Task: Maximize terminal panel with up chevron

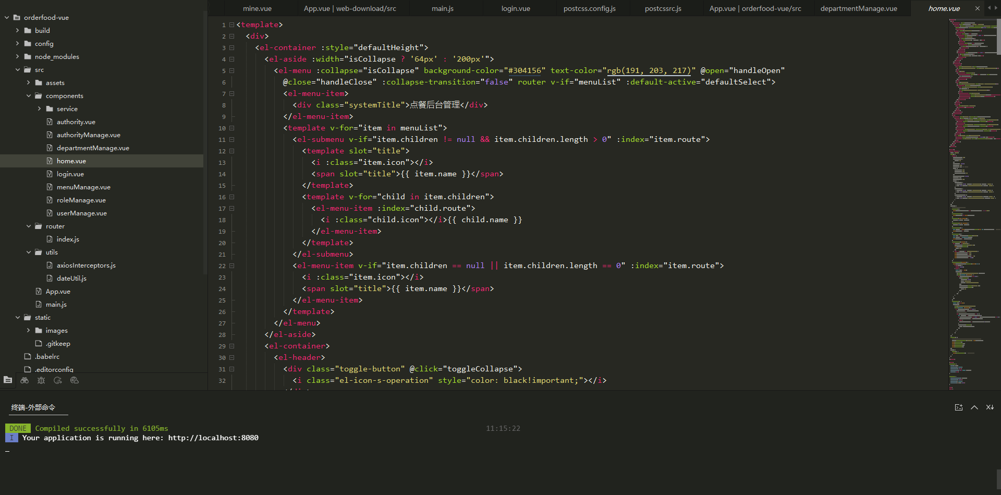Action: point(974,407)
